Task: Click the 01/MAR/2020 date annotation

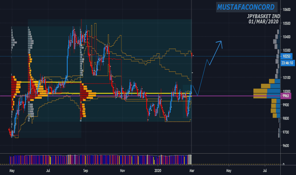Action: tap(264, 22)
